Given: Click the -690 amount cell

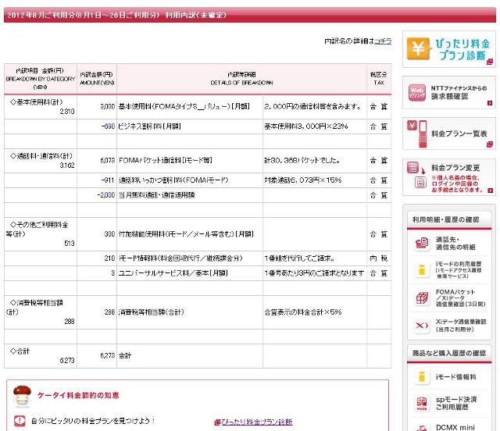Looking at the screenshot, I should click(x=97, y=126).
